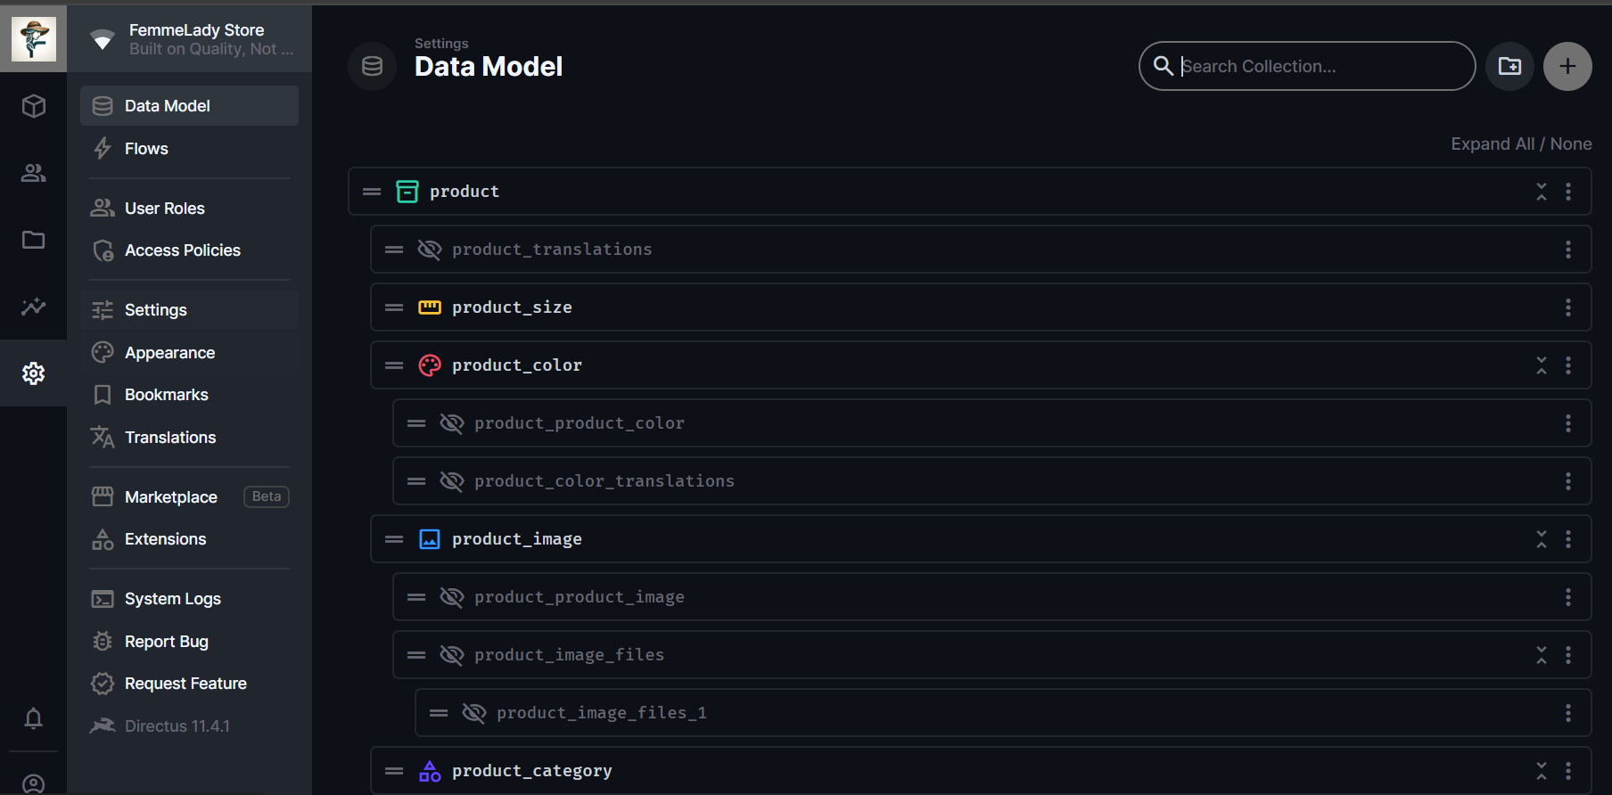The image size is (1612, 795).
Task: Open options menu for product_product_image
Action: [1568, 597]
